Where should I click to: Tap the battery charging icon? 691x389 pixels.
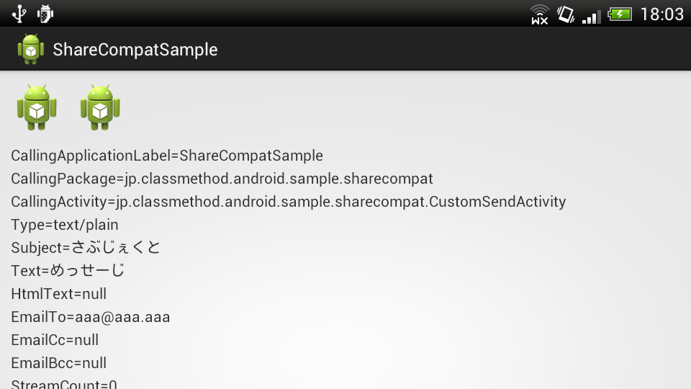pyautogui.click(x=619, y=14)
